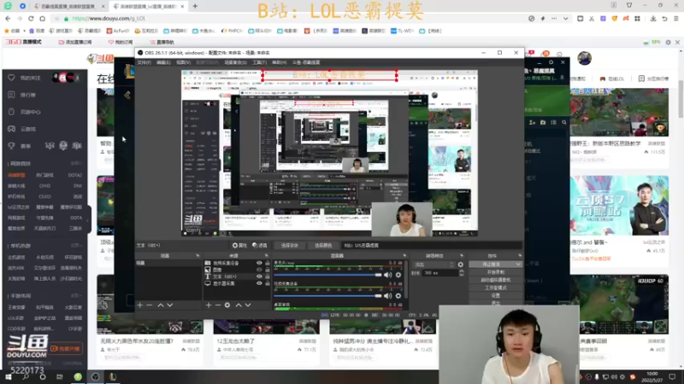
Task: Mute the video capture device audio channel
Action: (x=388, y=295)
